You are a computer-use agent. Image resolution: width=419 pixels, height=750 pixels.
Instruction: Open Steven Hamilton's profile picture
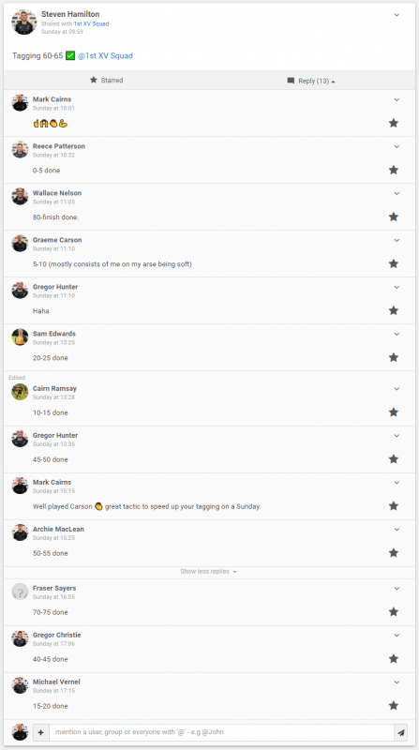coord(24,22)
